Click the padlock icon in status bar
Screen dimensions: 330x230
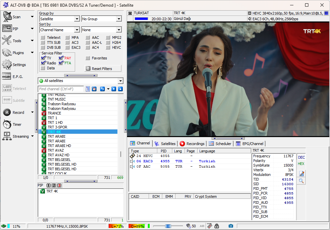[x=217, y=226]
